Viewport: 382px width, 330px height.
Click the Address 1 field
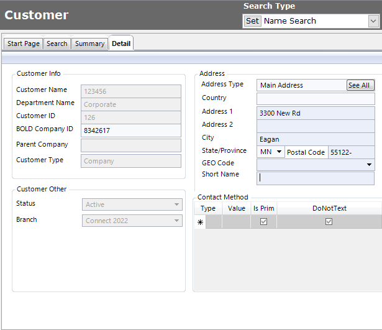316,113
